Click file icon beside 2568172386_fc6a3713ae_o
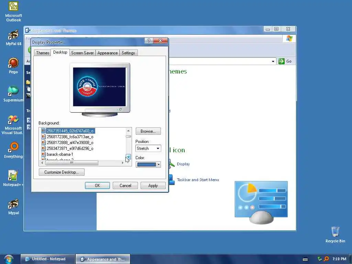 pyautogui.click(x=44, y=137)
